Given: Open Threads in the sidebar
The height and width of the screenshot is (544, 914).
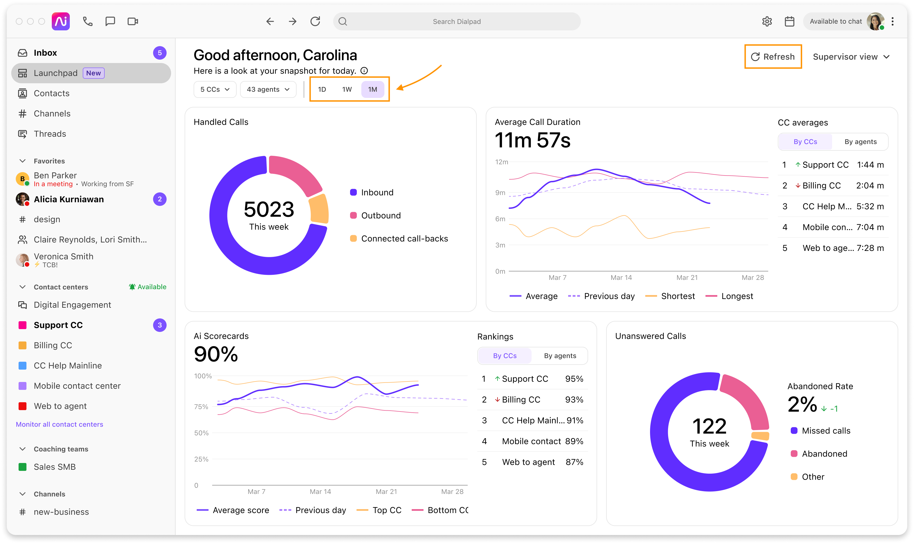Looking at the screenshot, I should [91, 133].
